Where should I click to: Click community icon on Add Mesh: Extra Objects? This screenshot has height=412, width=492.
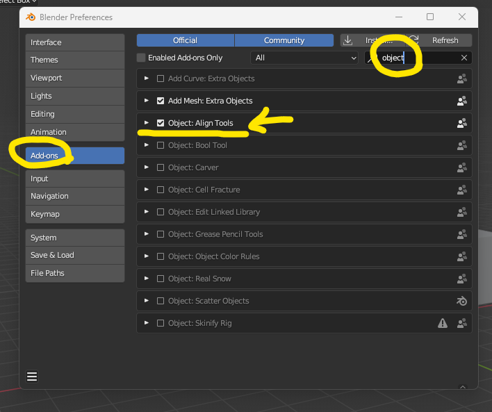(x=462, y=101)
